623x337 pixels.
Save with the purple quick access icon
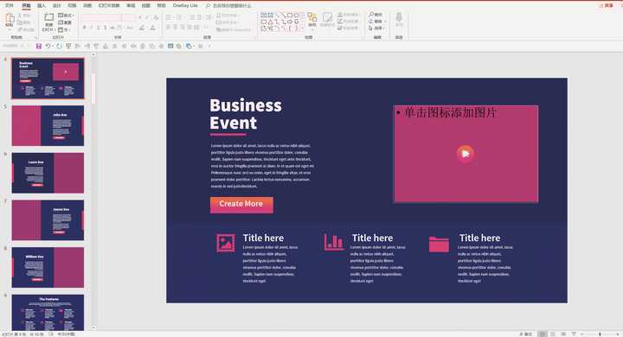click(x=39, y=46)
